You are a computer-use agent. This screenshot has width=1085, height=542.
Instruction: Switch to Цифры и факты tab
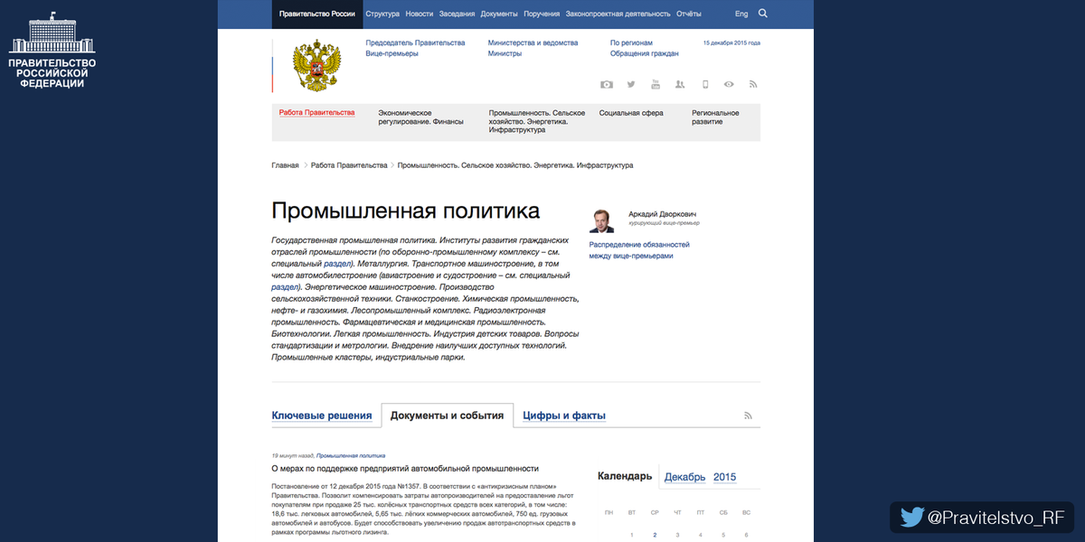pos(564,416)
